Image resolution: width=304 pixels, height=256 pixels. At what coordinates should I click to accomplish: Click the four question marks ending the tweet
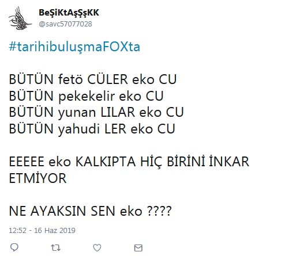point(159,211)
